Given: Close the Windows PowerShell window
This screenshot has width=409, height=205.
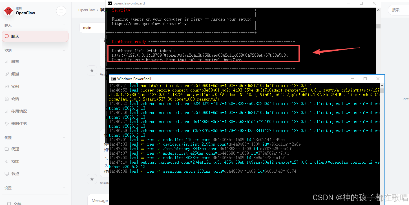Looking at the screenshot, I should pyautogui.click(x=378, y=79).
